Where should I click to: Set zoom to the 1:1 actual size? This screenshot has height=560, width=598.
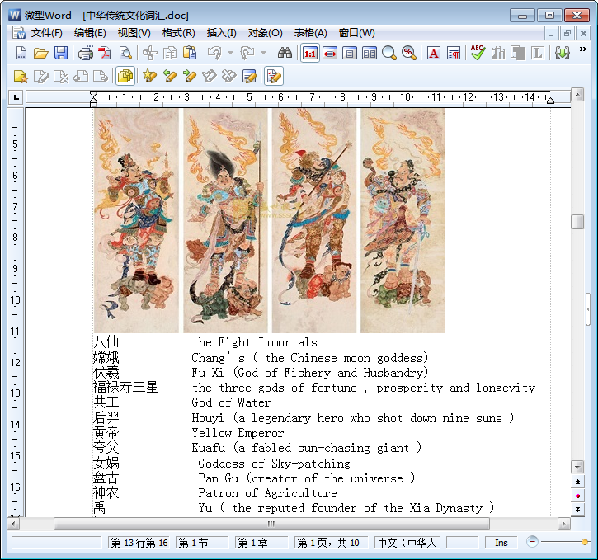309,53
